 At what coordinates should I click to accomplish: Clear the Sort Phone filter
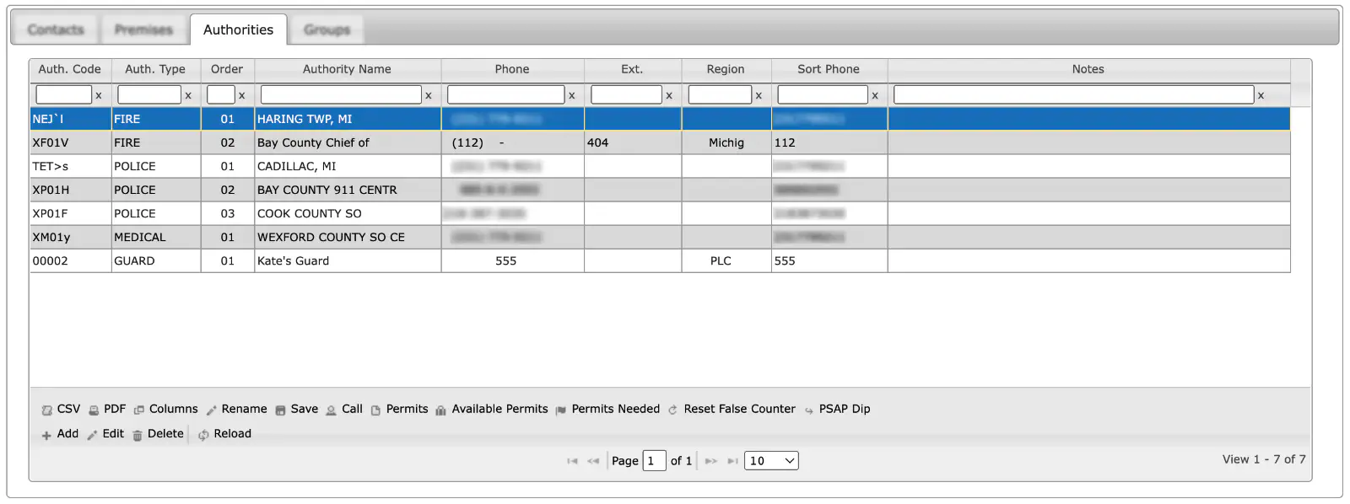click(x=875, y=96)
